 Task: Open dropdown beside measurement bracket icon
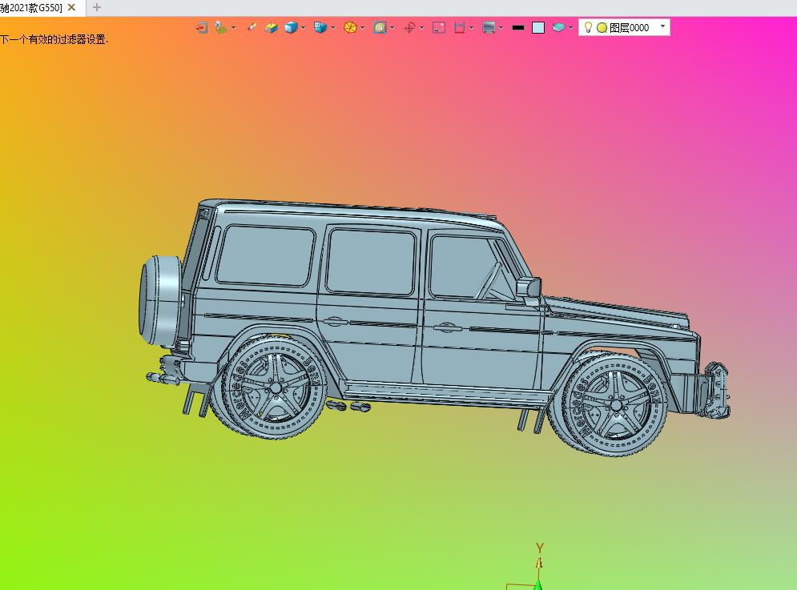472,27
